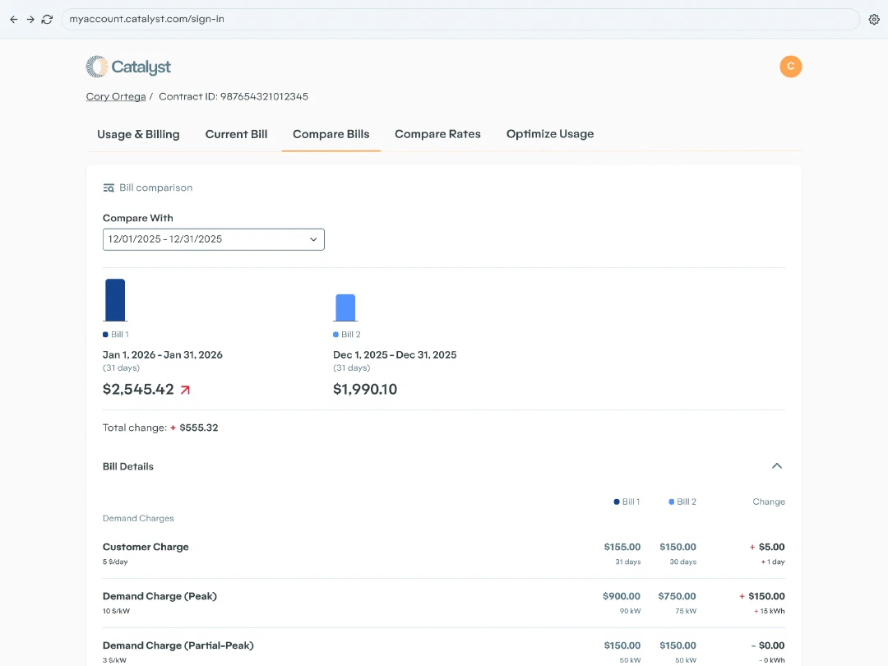Viewport: 888px width, 666px height.
Task: Click the Contract ID 987654321012345 text
Action: point(234,96)
